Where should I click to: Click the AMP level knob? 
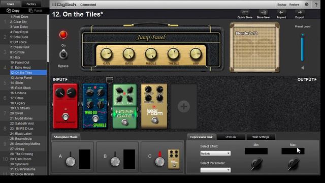(196, 54)
